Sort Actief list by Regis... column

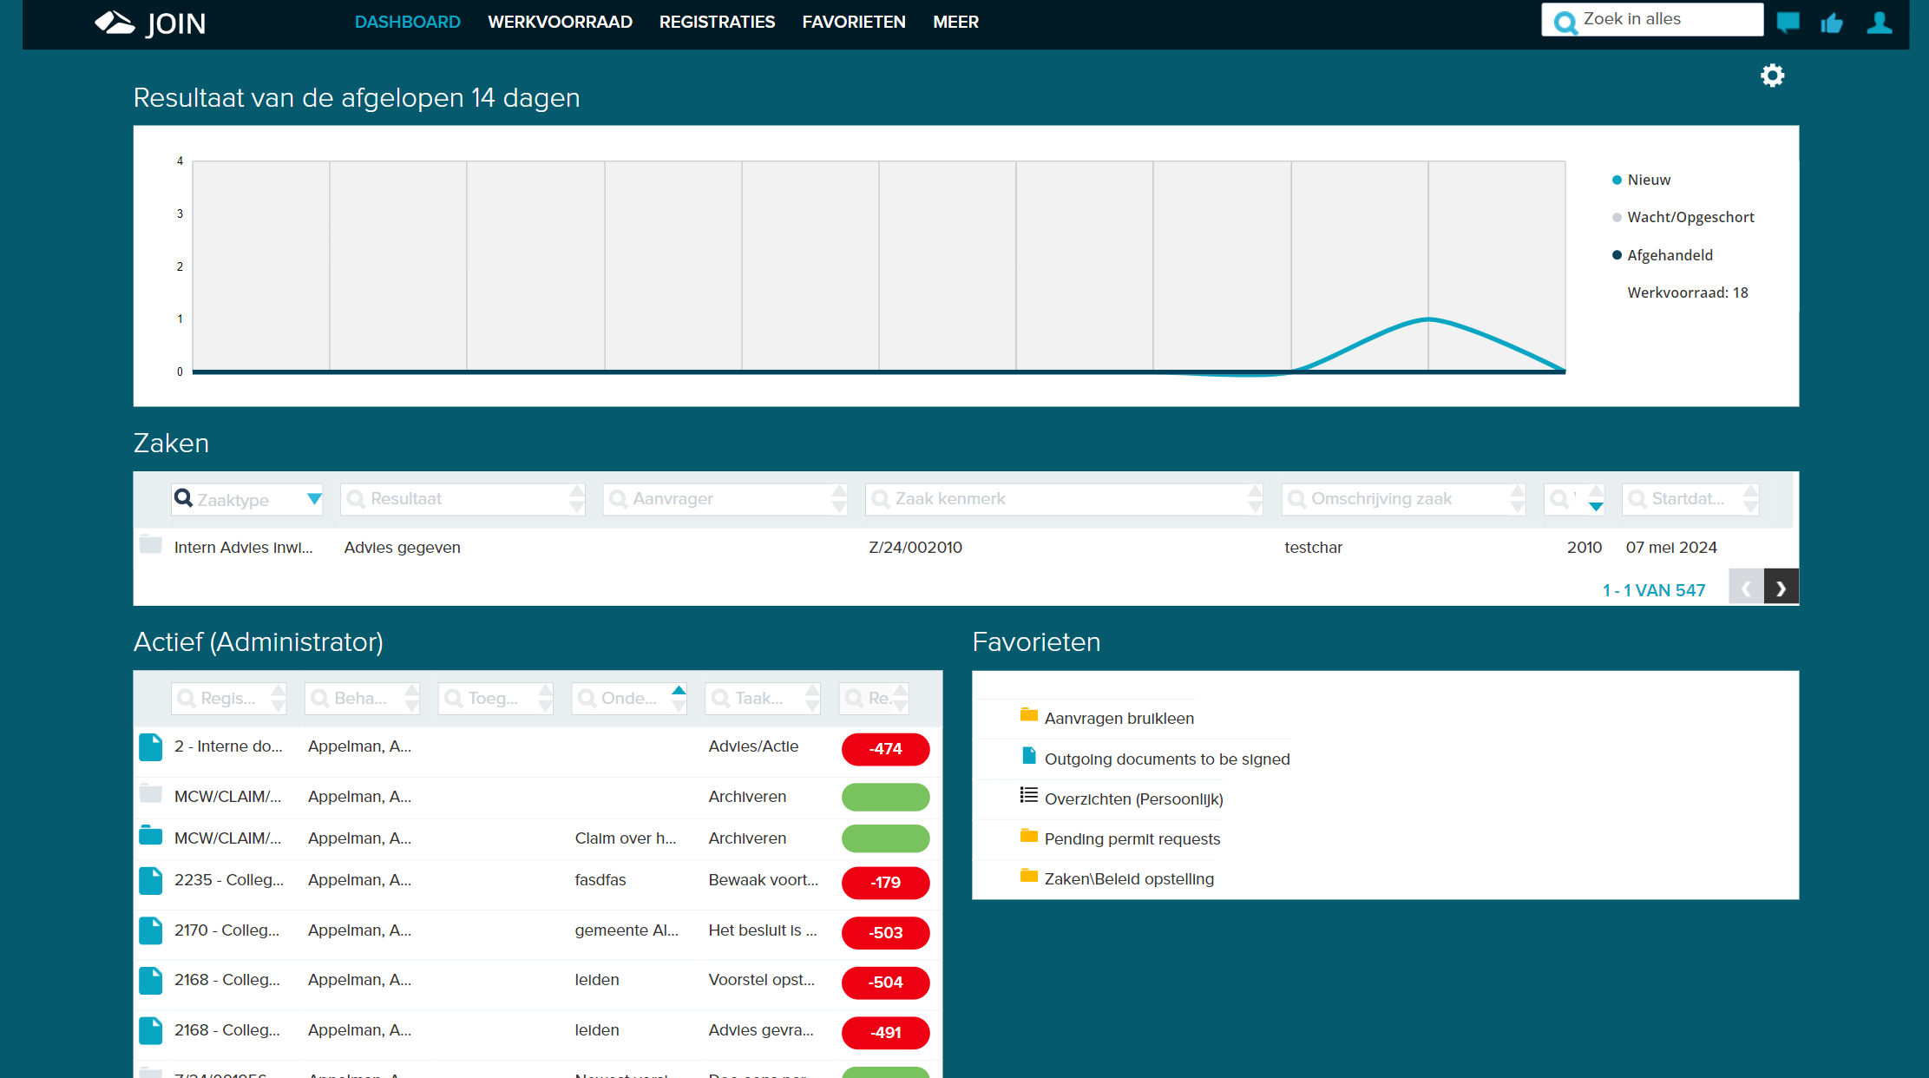click(278, 699)
